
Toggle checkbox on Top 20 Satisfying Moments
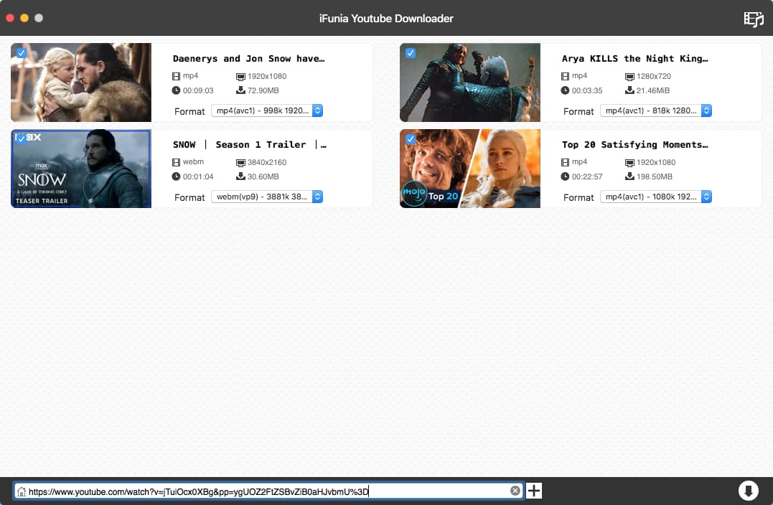(411, 139)
